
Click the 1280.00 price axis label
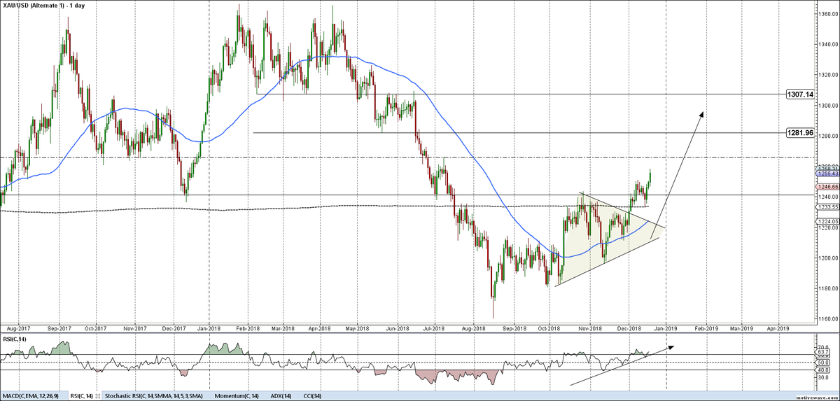(827, 136)
